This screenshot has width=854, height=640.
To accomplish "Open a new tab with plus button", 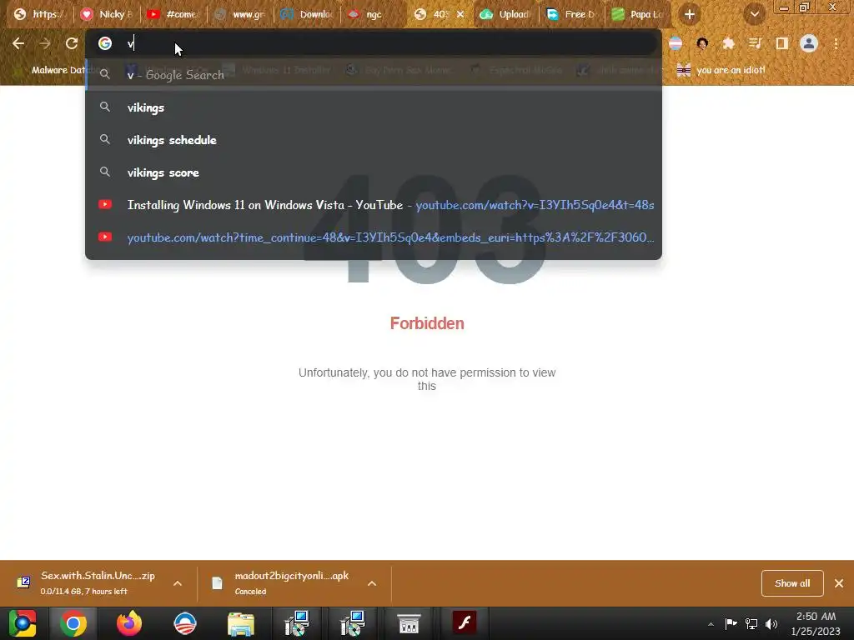I will [690, 14].
